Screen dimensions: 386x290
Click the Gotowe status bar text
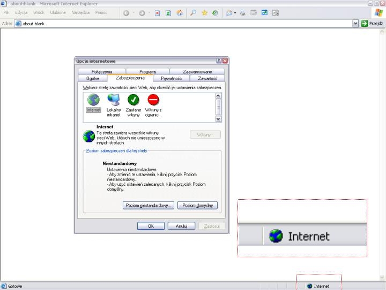pos(15,286)
